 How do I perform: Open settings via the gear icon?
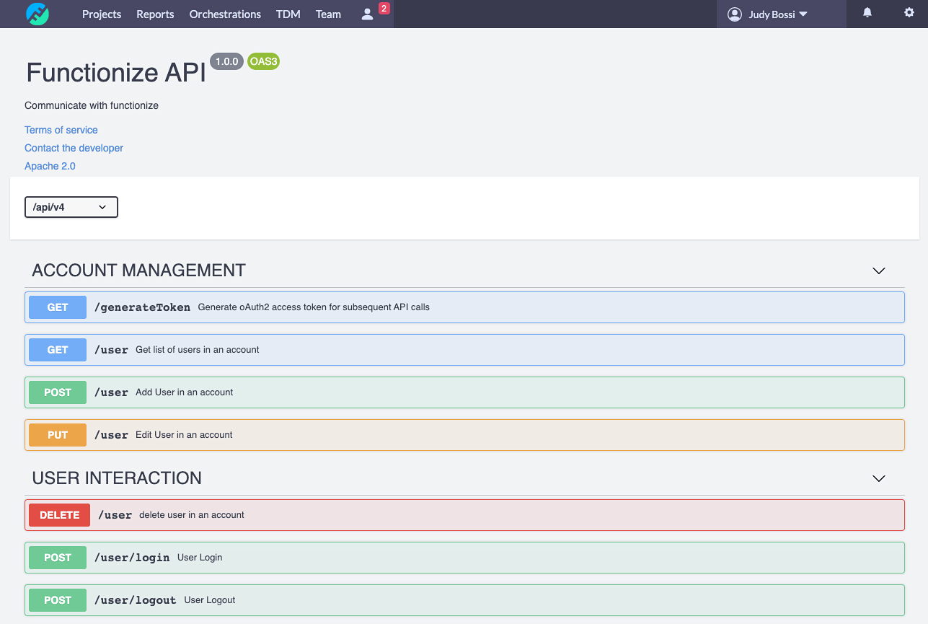click(x=909, y=13)
